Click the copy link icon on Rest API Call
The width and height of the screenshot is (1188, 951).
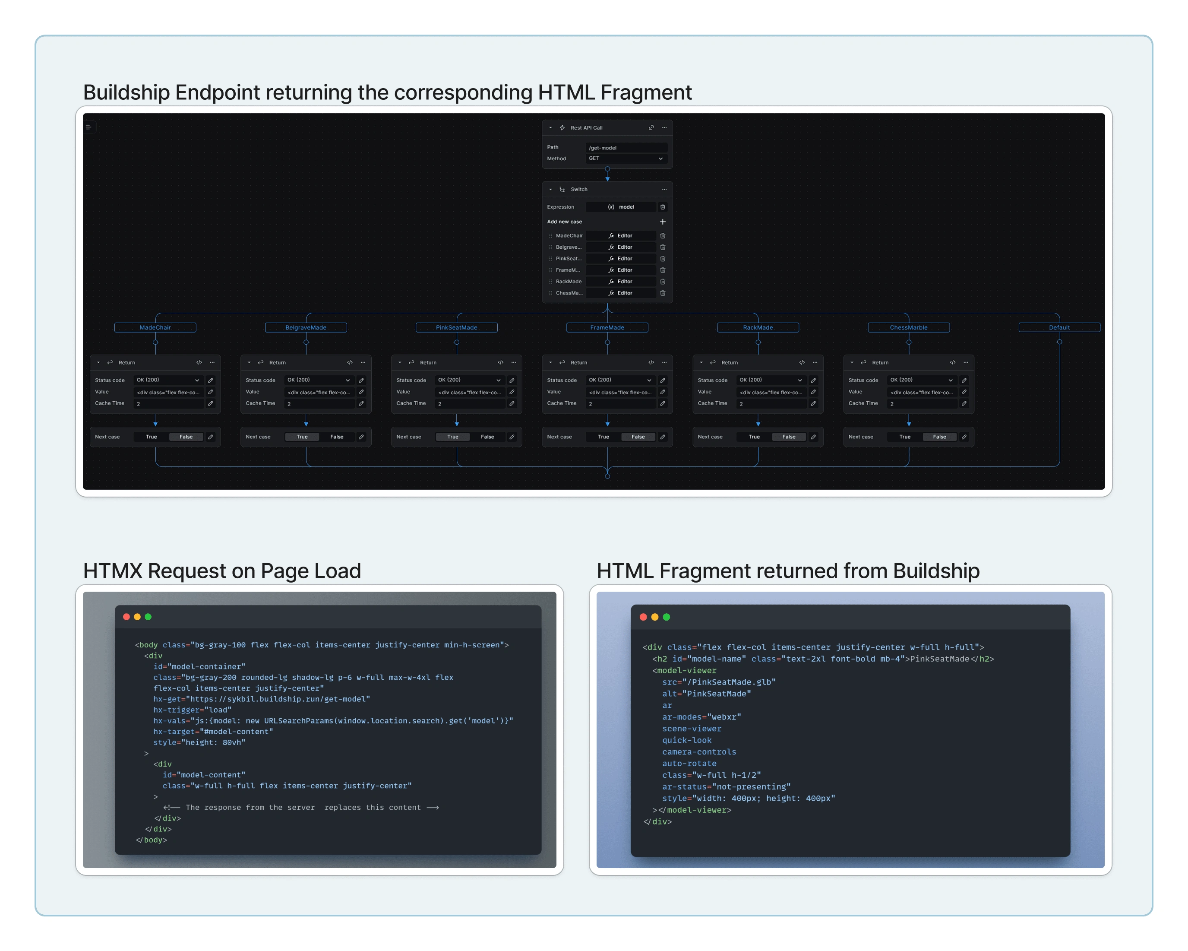coord(651,127)
